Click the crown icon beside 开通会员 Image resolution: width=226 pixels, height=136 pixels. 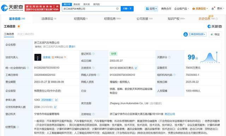[194, 9]
